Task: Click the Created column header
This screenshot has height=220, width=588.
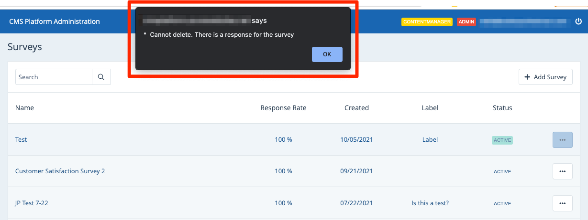Action: (x=356, y=108)
